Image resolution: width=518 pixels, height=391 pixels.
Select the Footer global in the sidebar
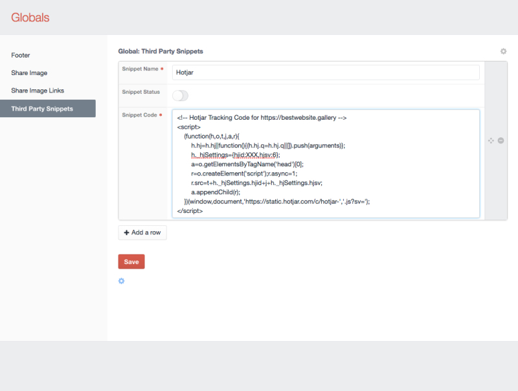click(20, 56)
